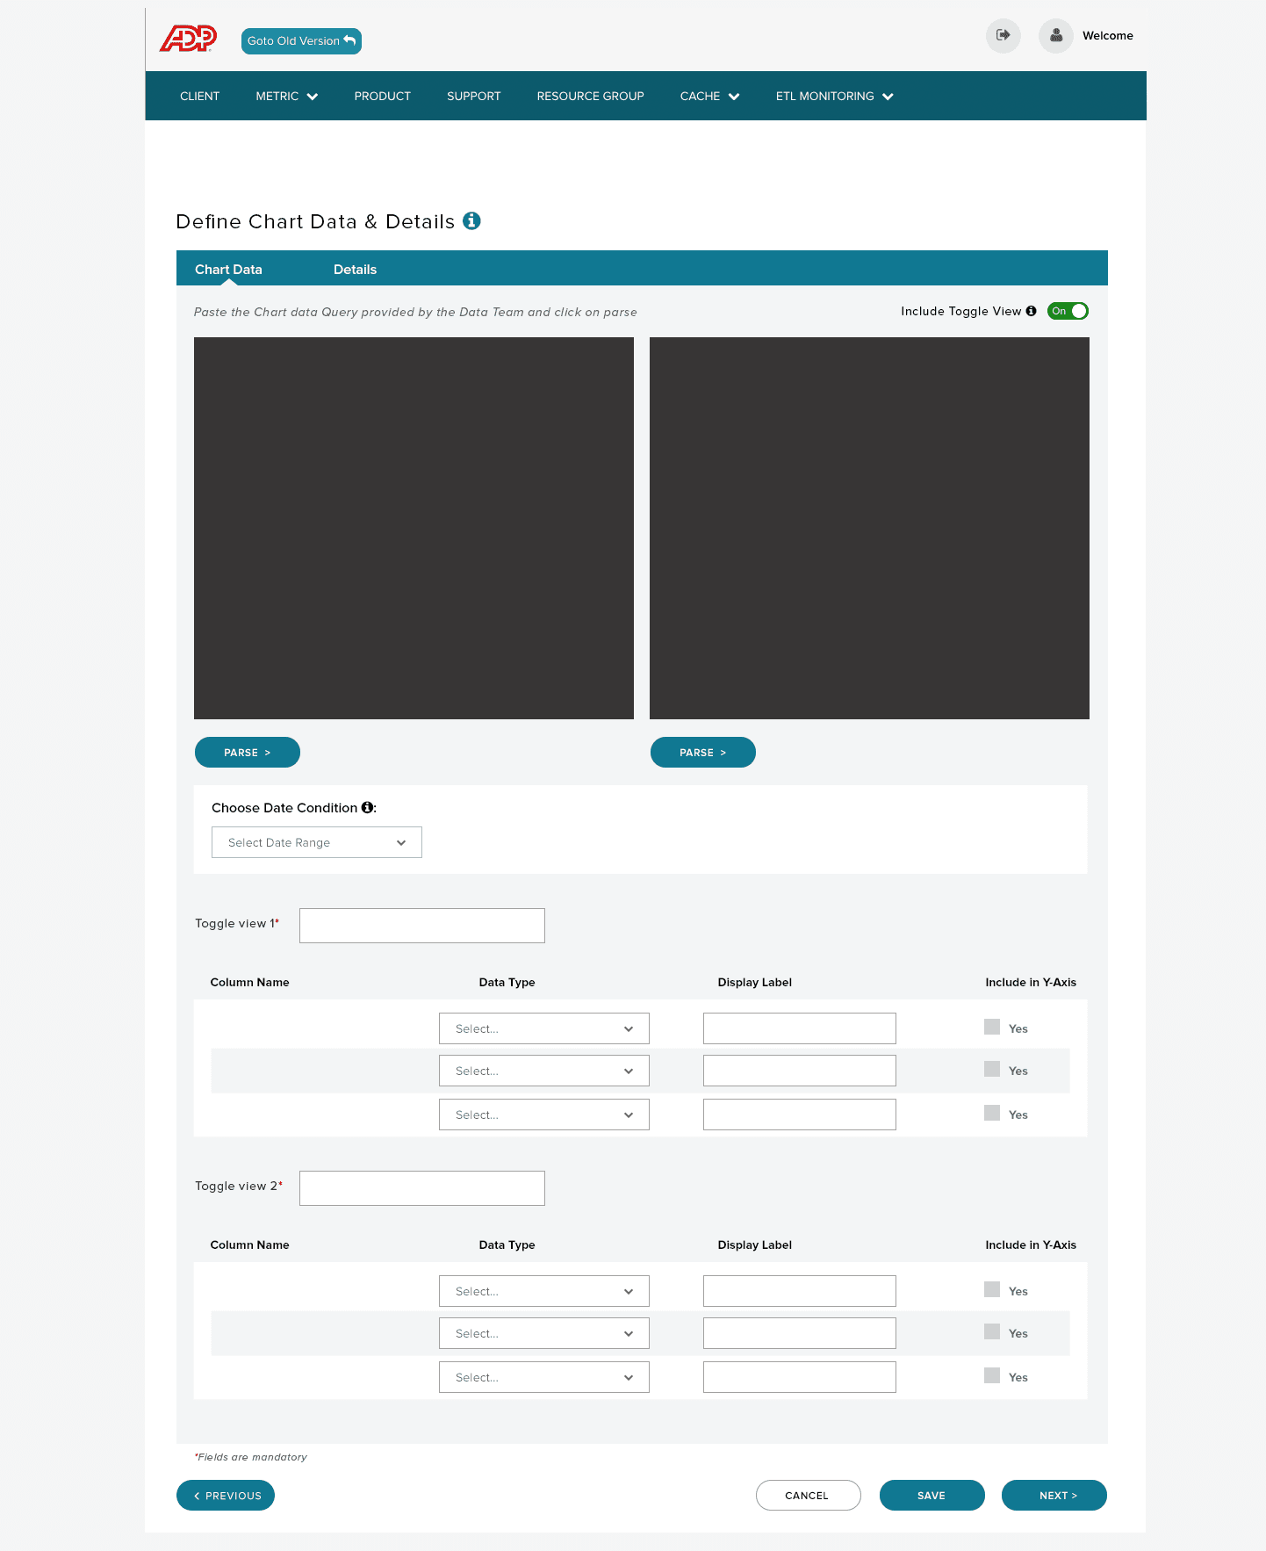Check Yes in second row of Toggle view 1
Viewport: 1266px width, 1551px height.
[x=992, y=1069]
